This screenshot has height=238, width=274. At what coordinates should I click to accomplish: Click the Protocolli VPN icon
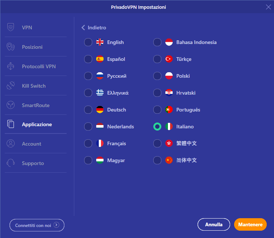click(x=11, y=66)
